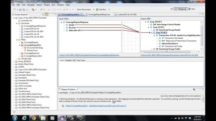Open the input structure CoverageRequestResponse link
216x121 pixels.
89,55
